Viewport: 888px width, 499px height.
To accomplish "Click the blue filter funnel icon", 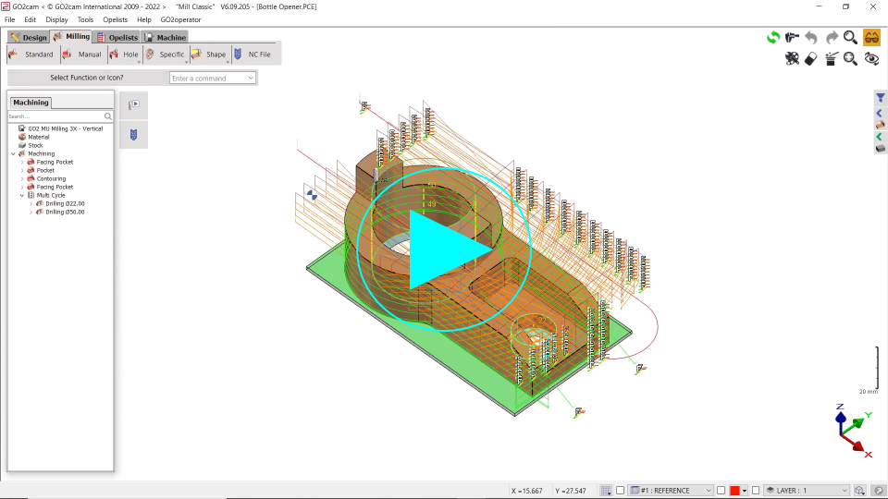I will tap(881, 98).
